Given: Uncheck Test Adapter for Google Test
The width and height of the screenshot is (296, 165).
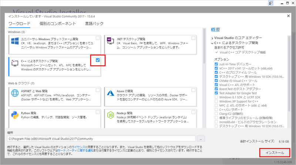Looking at the screenshot, I should pos(216,93).
